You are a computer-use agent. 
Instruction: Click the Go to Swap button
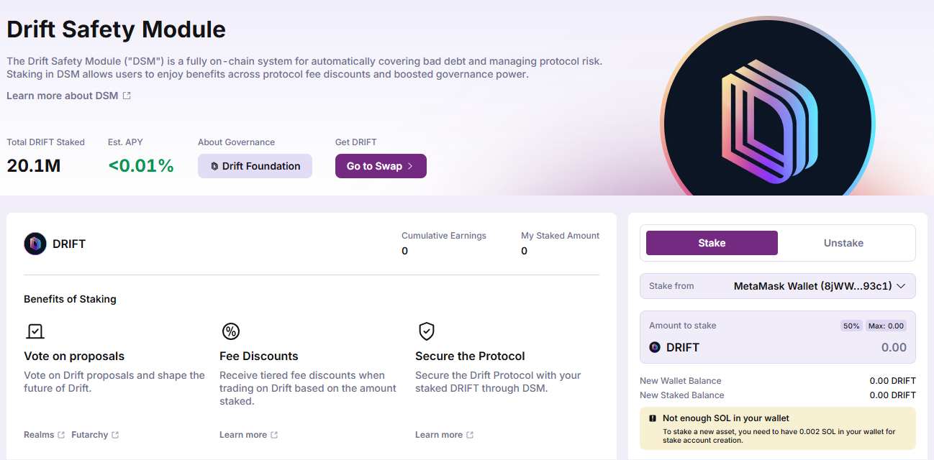[x=381, y=166]
